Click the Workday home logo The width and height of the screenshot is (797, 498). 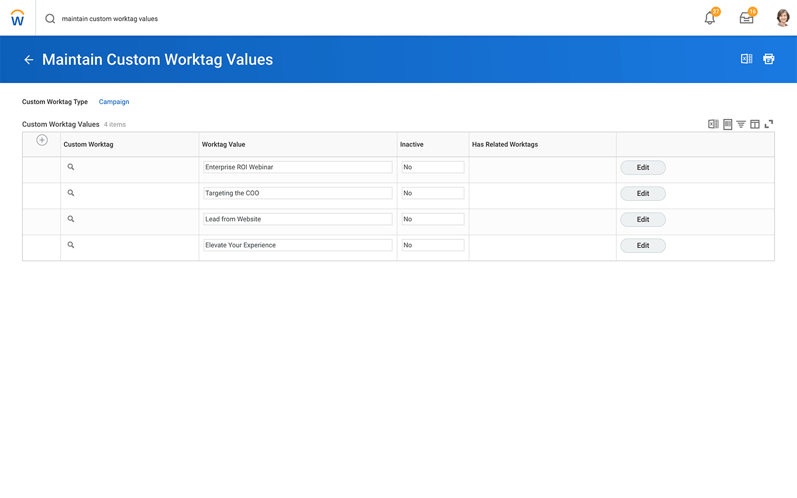coord(18,18)
